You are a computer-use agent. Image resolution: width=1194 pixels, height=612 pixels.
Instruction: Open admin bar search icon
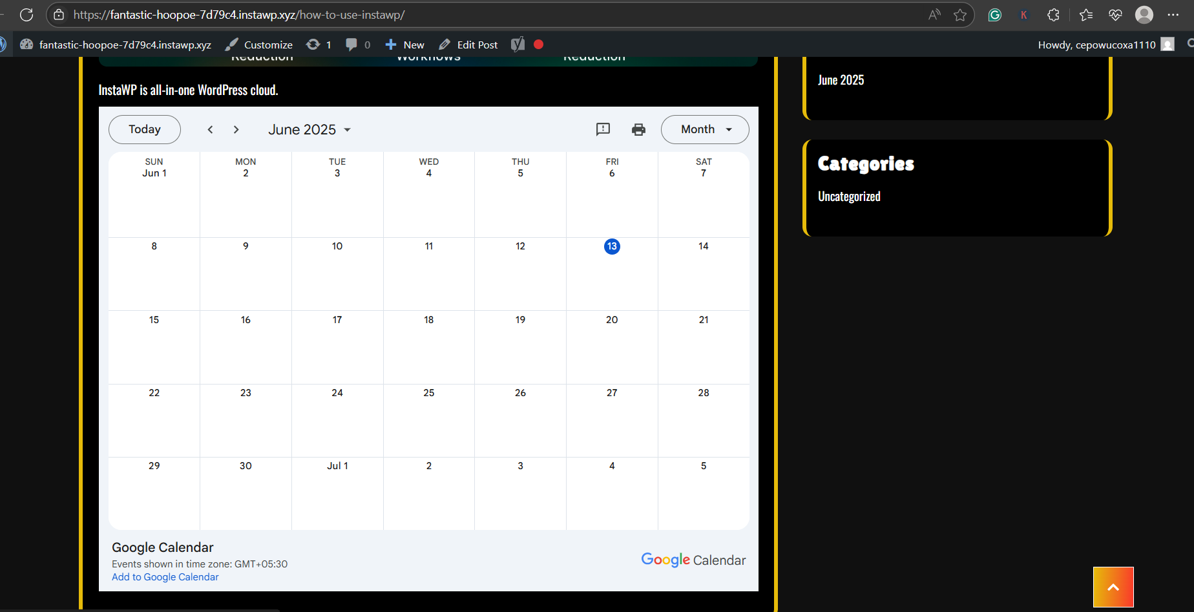(x=1190, y=44)
